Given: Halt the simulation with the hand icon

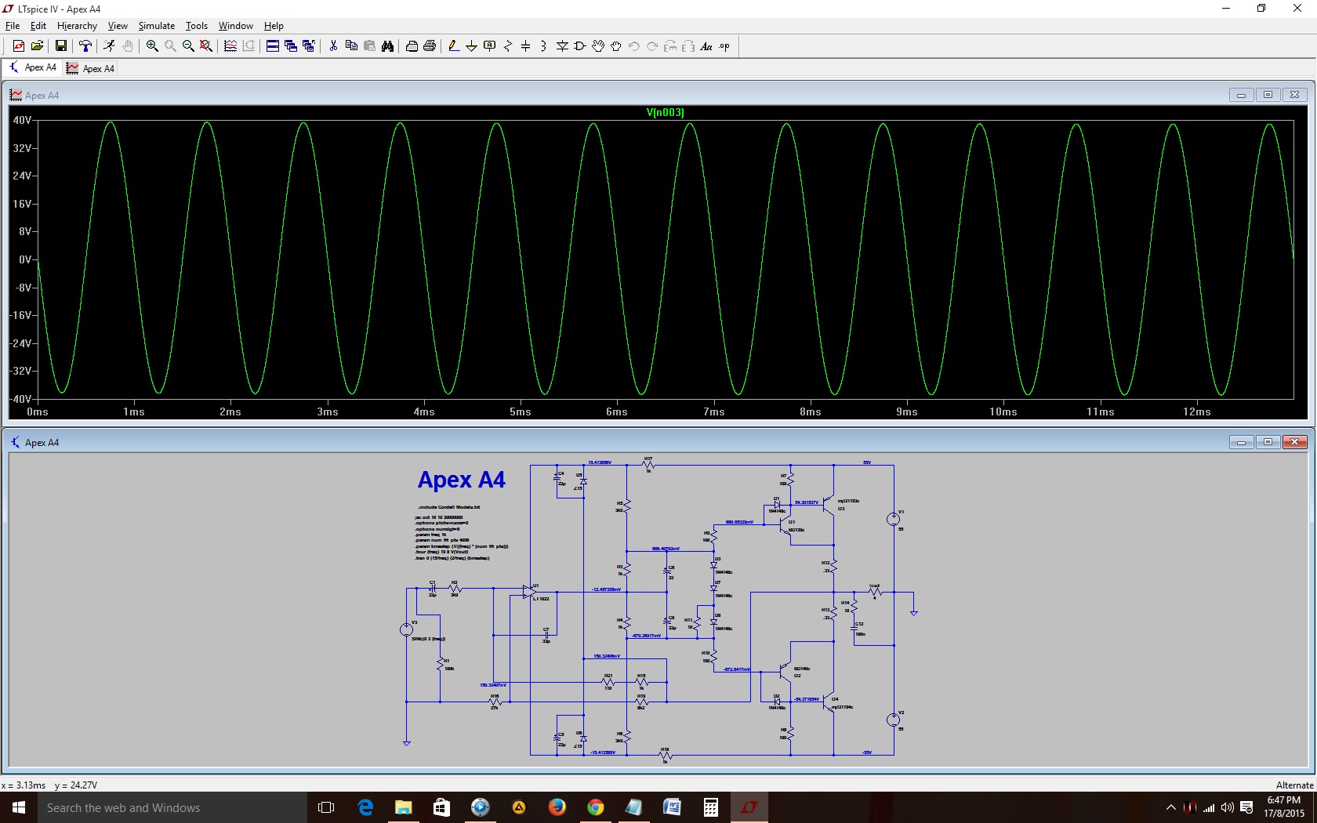Looking at the screenshot, I should [128, 46].
